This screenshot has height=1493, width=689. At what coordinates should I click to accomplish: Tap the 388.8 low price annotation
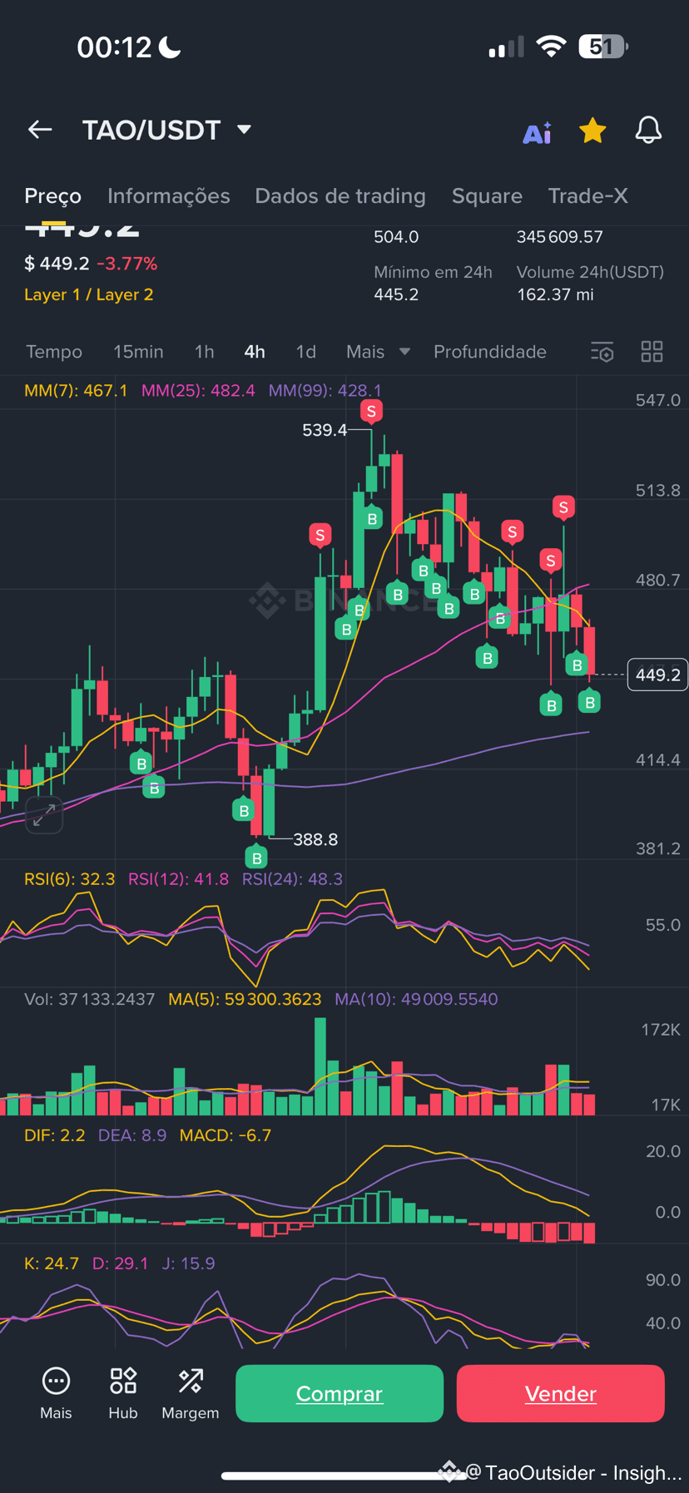315,839
